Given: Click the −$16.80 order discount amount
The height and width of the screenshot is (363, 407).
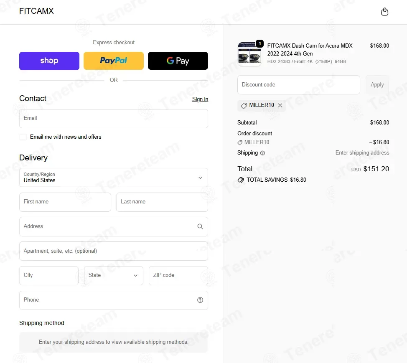Looking at the screenshot, I should click(379, 142).
